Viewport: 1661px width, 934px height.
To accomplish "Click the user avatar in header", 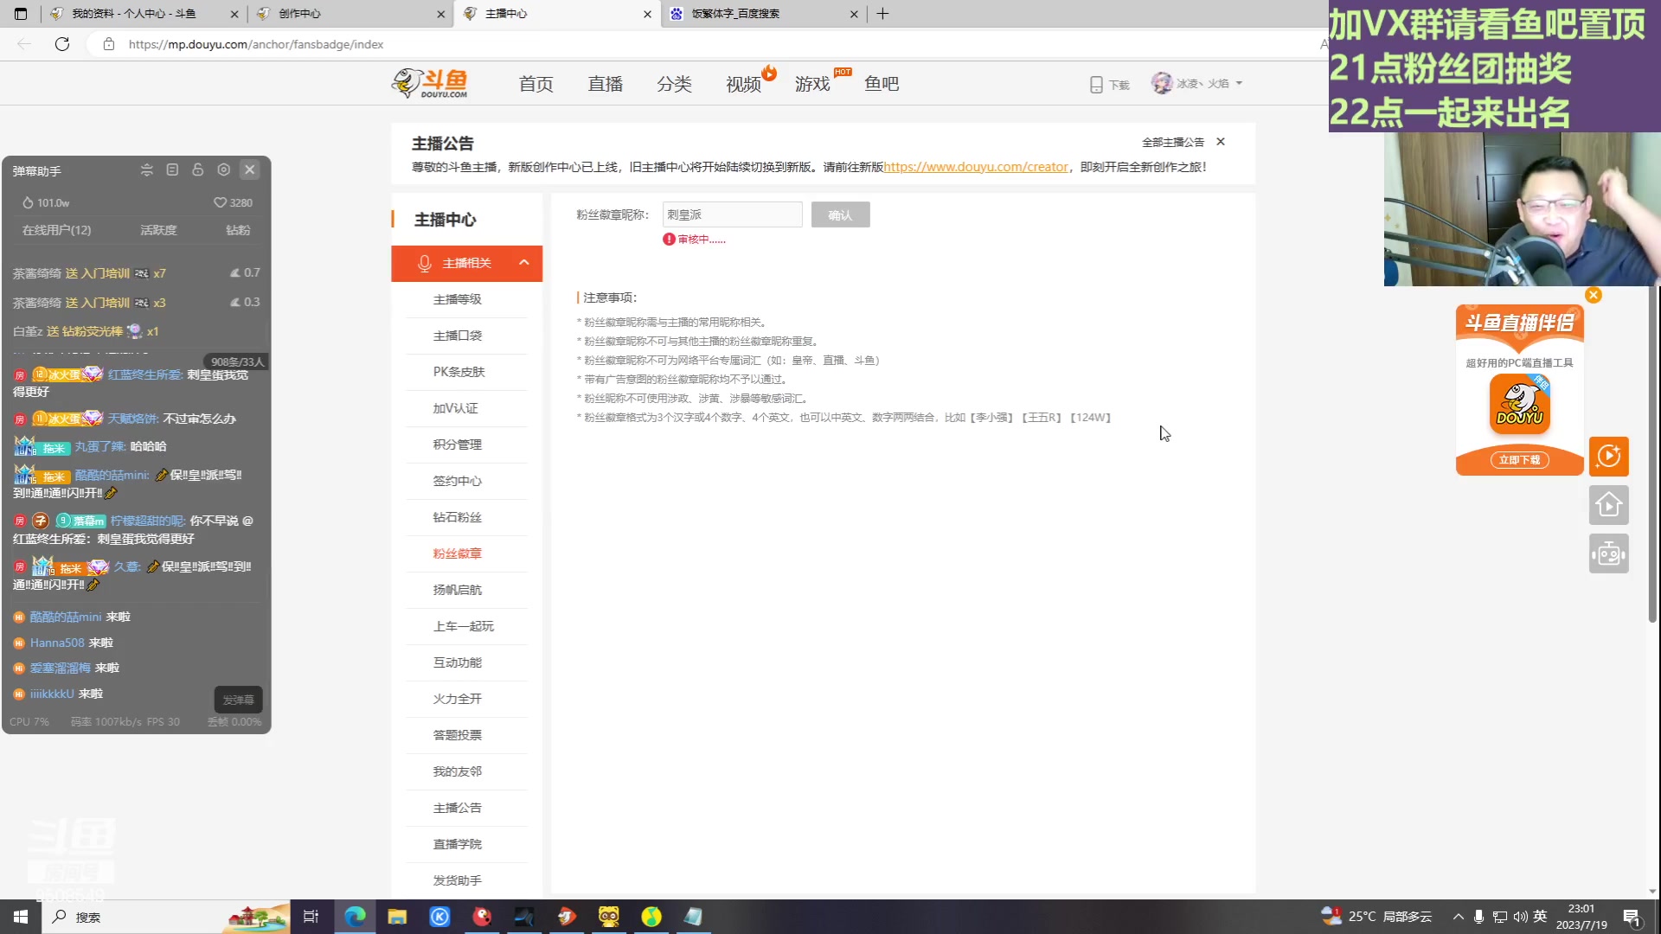I will tap(1162, 83).
